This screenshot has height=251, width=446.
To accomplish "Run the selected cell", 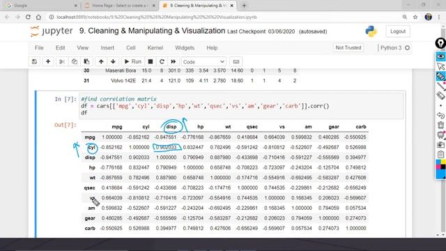I will [x=133, y=62].
